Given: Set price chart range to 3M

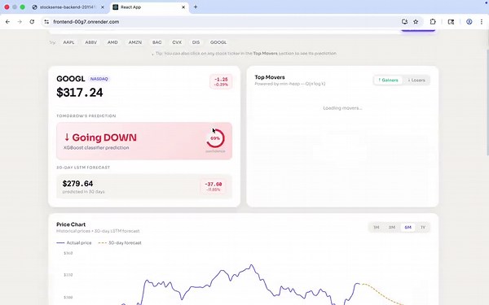Looking at the screenshot, I should pyautogui.click(x=392, y=227).
